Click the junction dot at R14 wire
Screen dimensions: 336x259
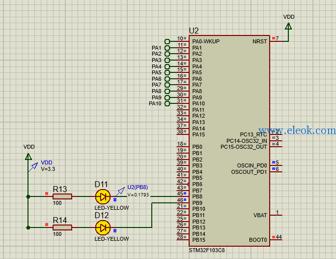point(28,227)
